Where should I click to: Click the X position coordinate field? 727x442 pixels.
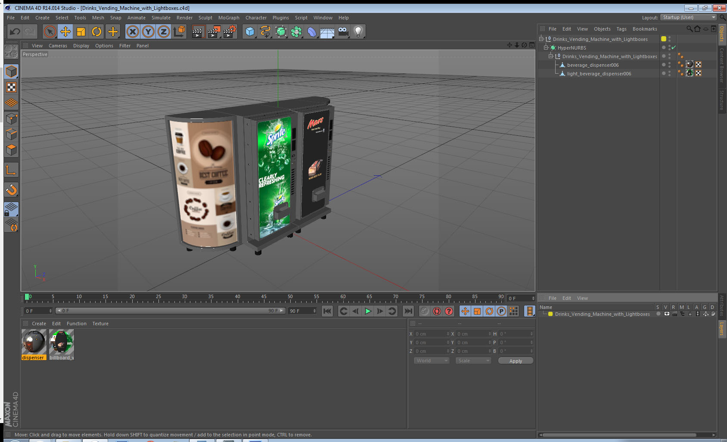coord(432,334)
